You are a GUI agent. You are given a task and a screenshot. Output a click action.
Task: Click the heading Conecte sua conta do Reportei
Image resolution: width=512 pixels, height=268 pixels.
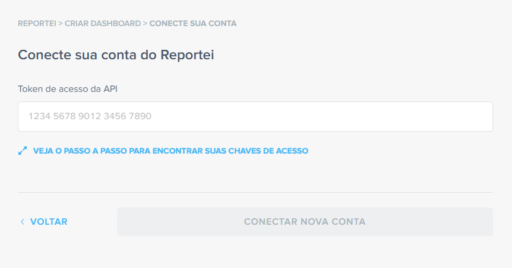click(x=116, y=55)
